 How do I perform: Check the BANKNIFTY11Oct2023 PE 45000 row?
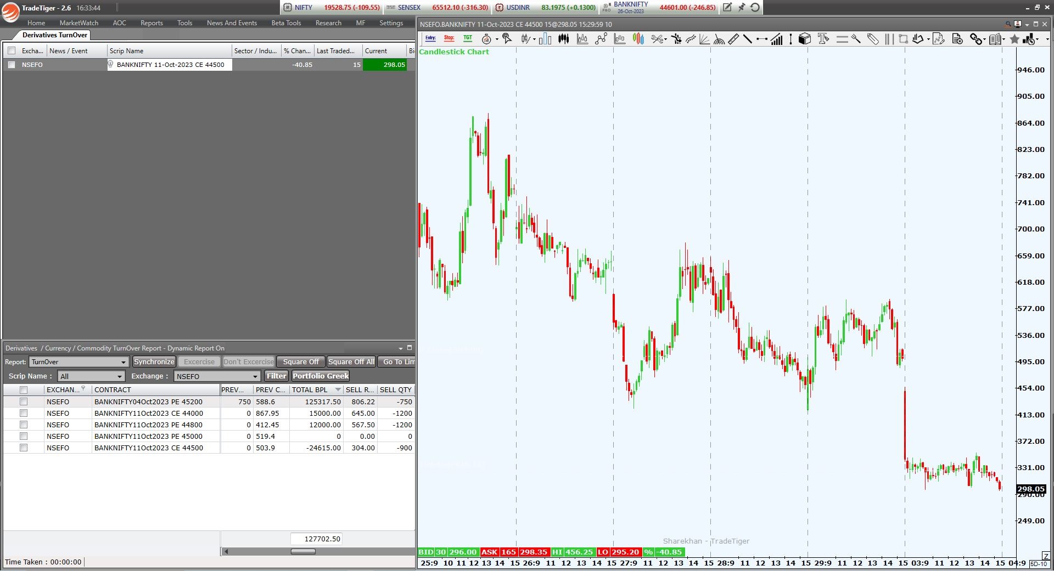pos(24,436)
